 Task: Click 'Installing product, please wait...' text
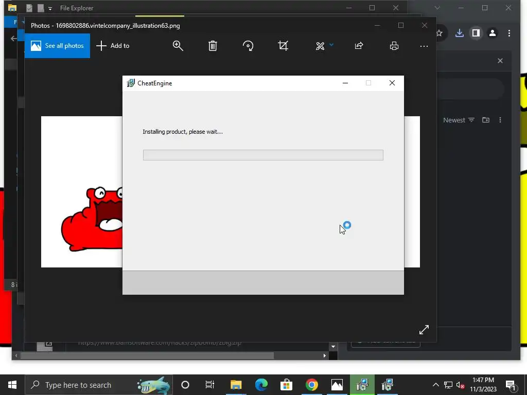pyautogui.click(x=183, y=132)
